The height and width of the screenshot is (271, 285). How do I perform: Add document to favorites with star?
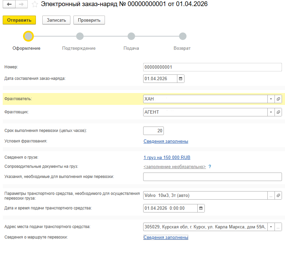click(34, 4)
